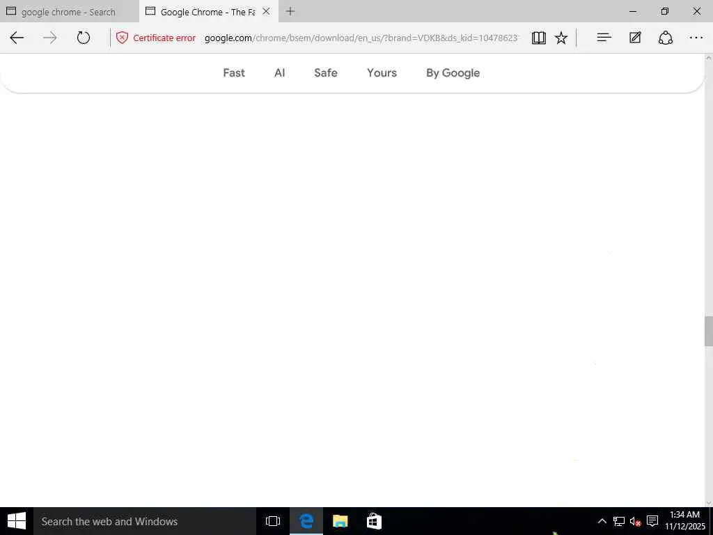This screenshot has width=713, height=535.
Task: Open File Explorer from taskbar
Action: tap(340, 521)
